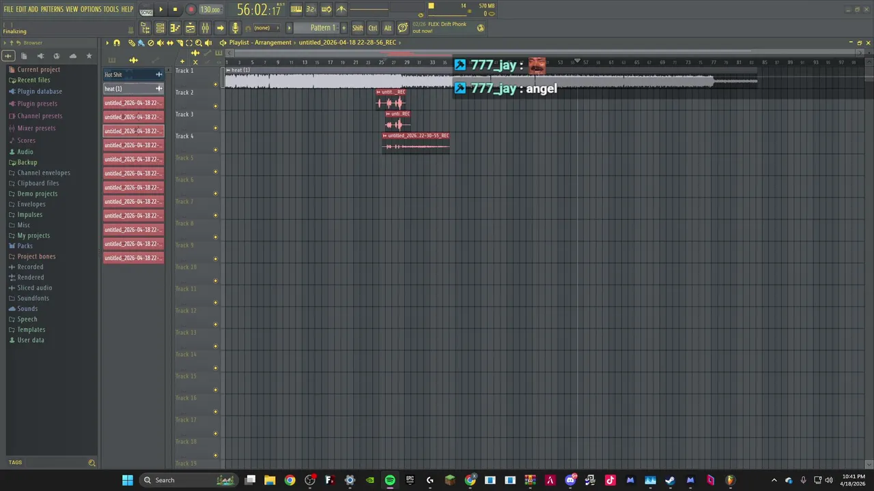Click the browser favorites star icon
The height and width of the screenshot is (491, 874).
click(x=89, y=56)
